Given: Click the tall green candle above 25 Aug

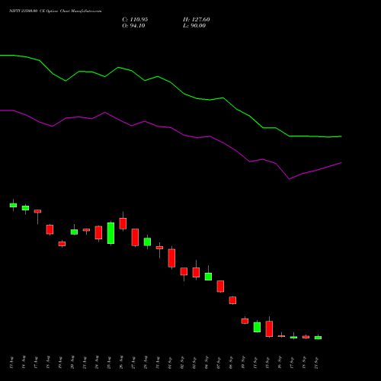Looking at the screenshot, I should [110, 233].
